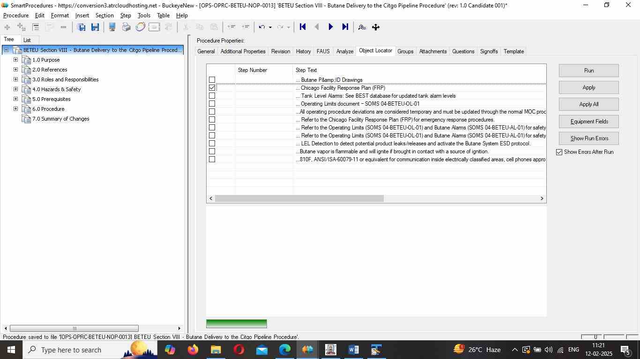Toggle Show Errors After Run checkbox
Screen dimensions: 640x359
[x=559, y=152]
